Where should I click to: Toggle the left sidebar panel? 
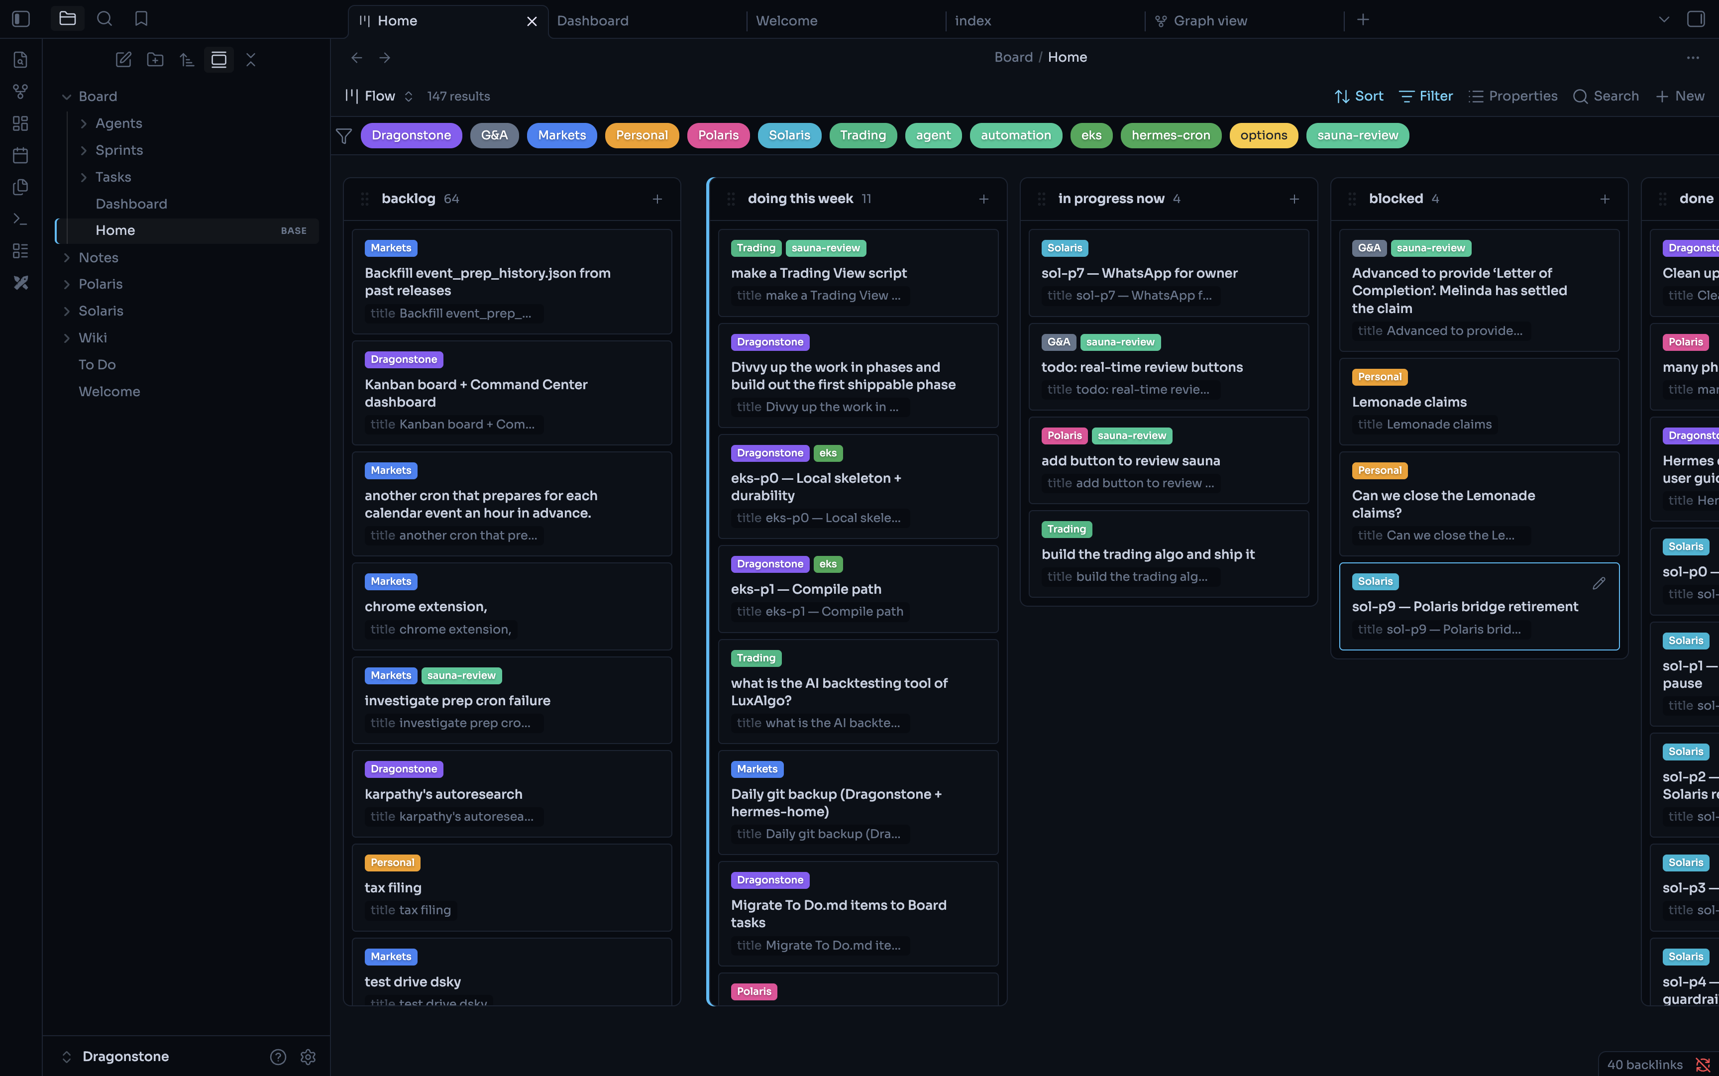tap(20, 19)
